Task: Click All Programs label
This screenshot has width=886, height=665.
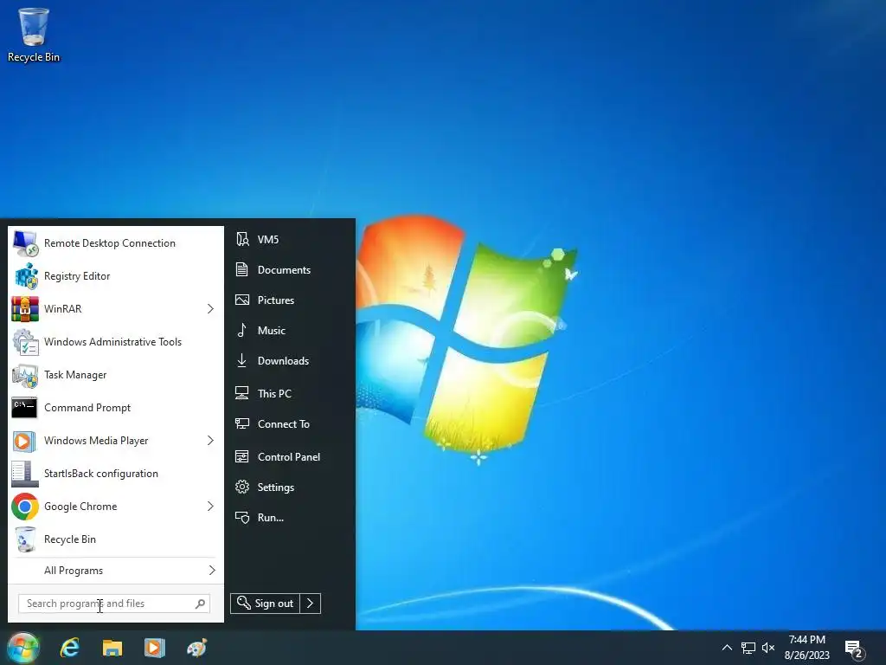Action: coord(74,571)
